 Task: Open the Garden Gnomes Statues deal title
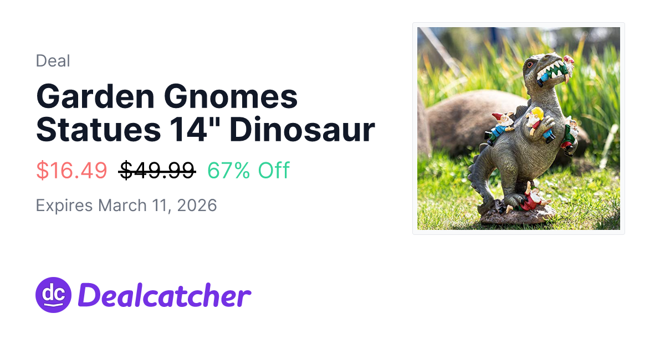click(205, 113)
